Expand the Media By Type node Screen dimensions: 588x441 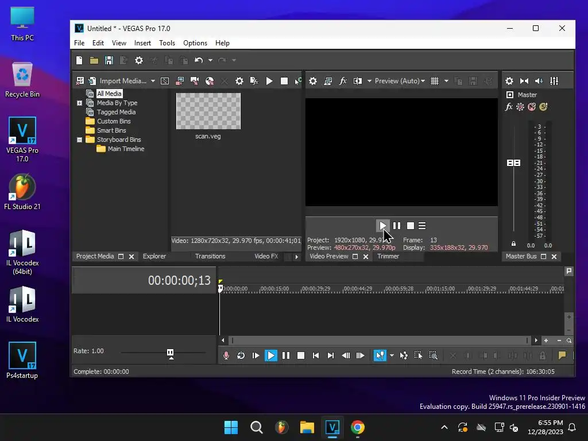[79, 103]
